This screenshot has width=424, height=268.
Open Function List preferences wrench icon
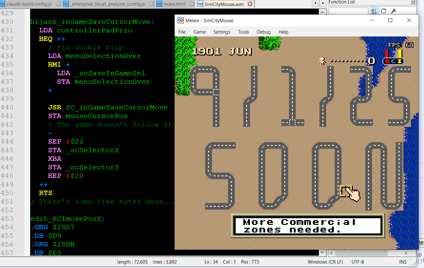393,11
